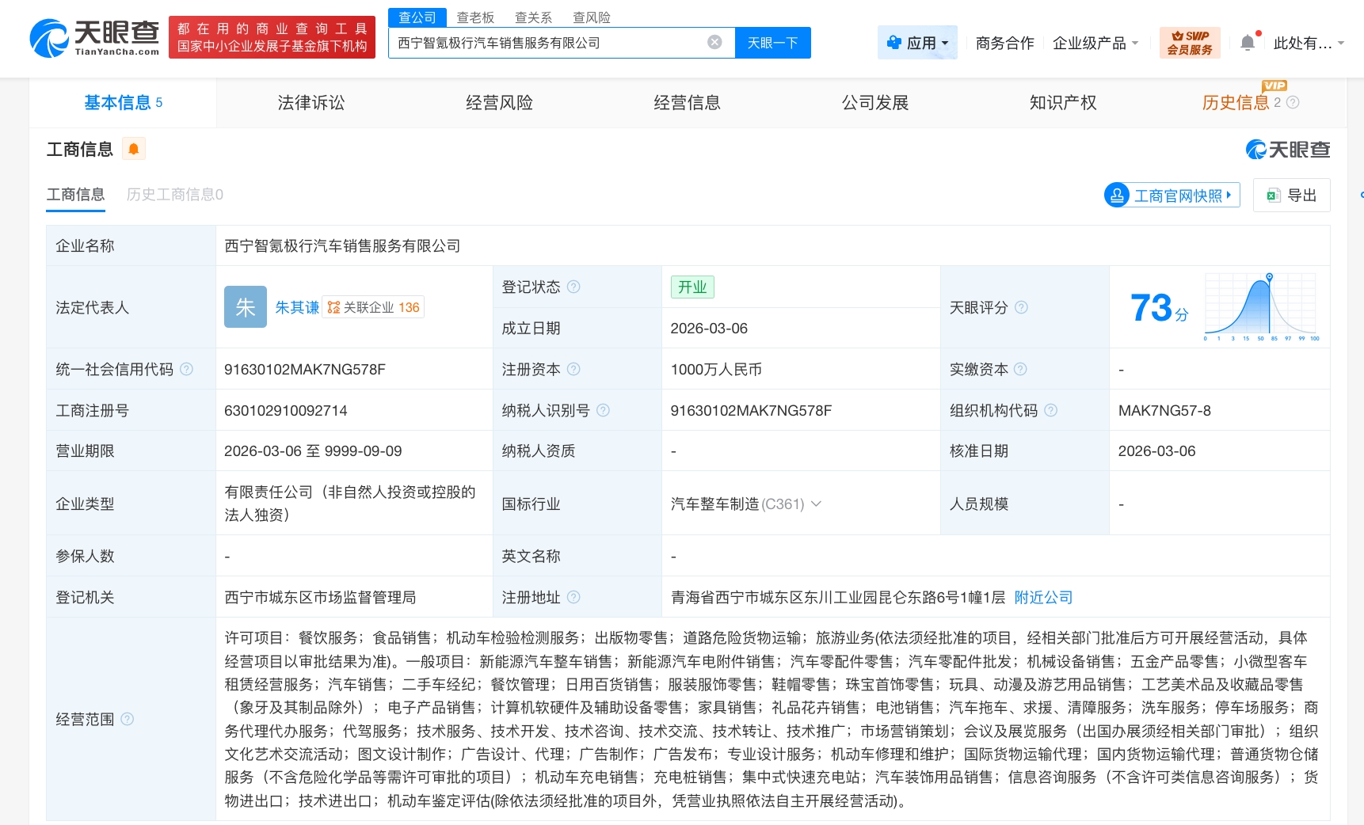Click the 导出 export button

[x=1291, y=196]
